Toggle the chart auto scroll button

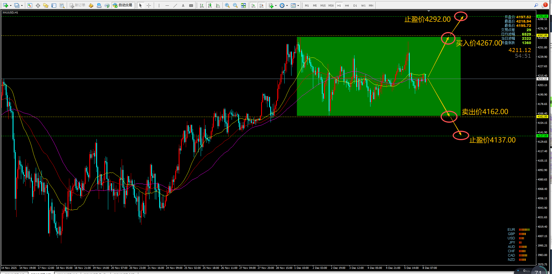coord(253,5)
